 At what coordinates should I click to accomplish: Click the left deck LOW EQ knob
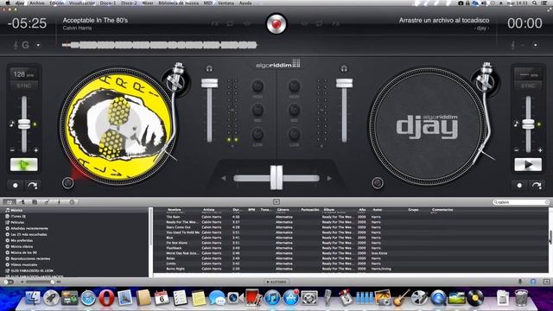pos(257,135)
